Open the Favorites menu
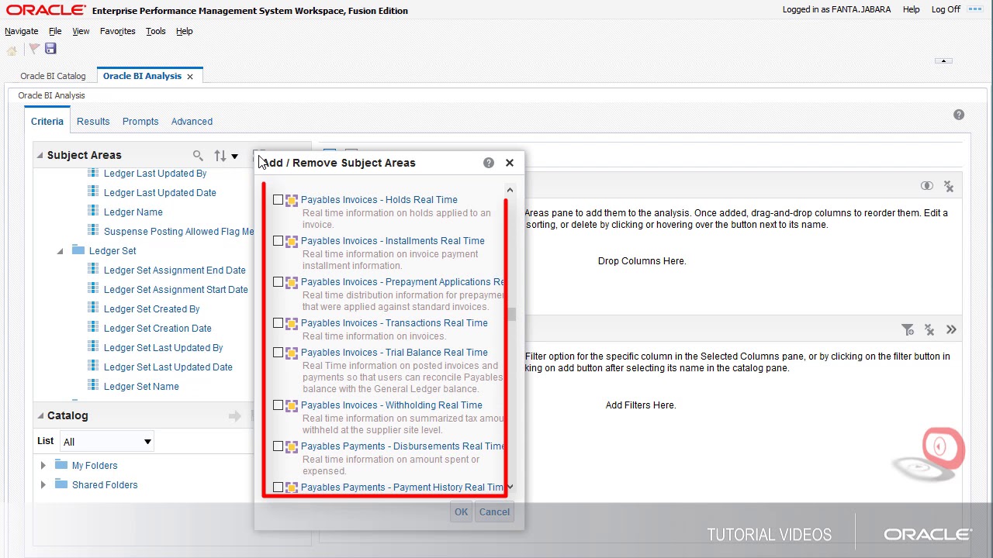The width and height of the screenshot is (993, 558). [x=118, y=31]
